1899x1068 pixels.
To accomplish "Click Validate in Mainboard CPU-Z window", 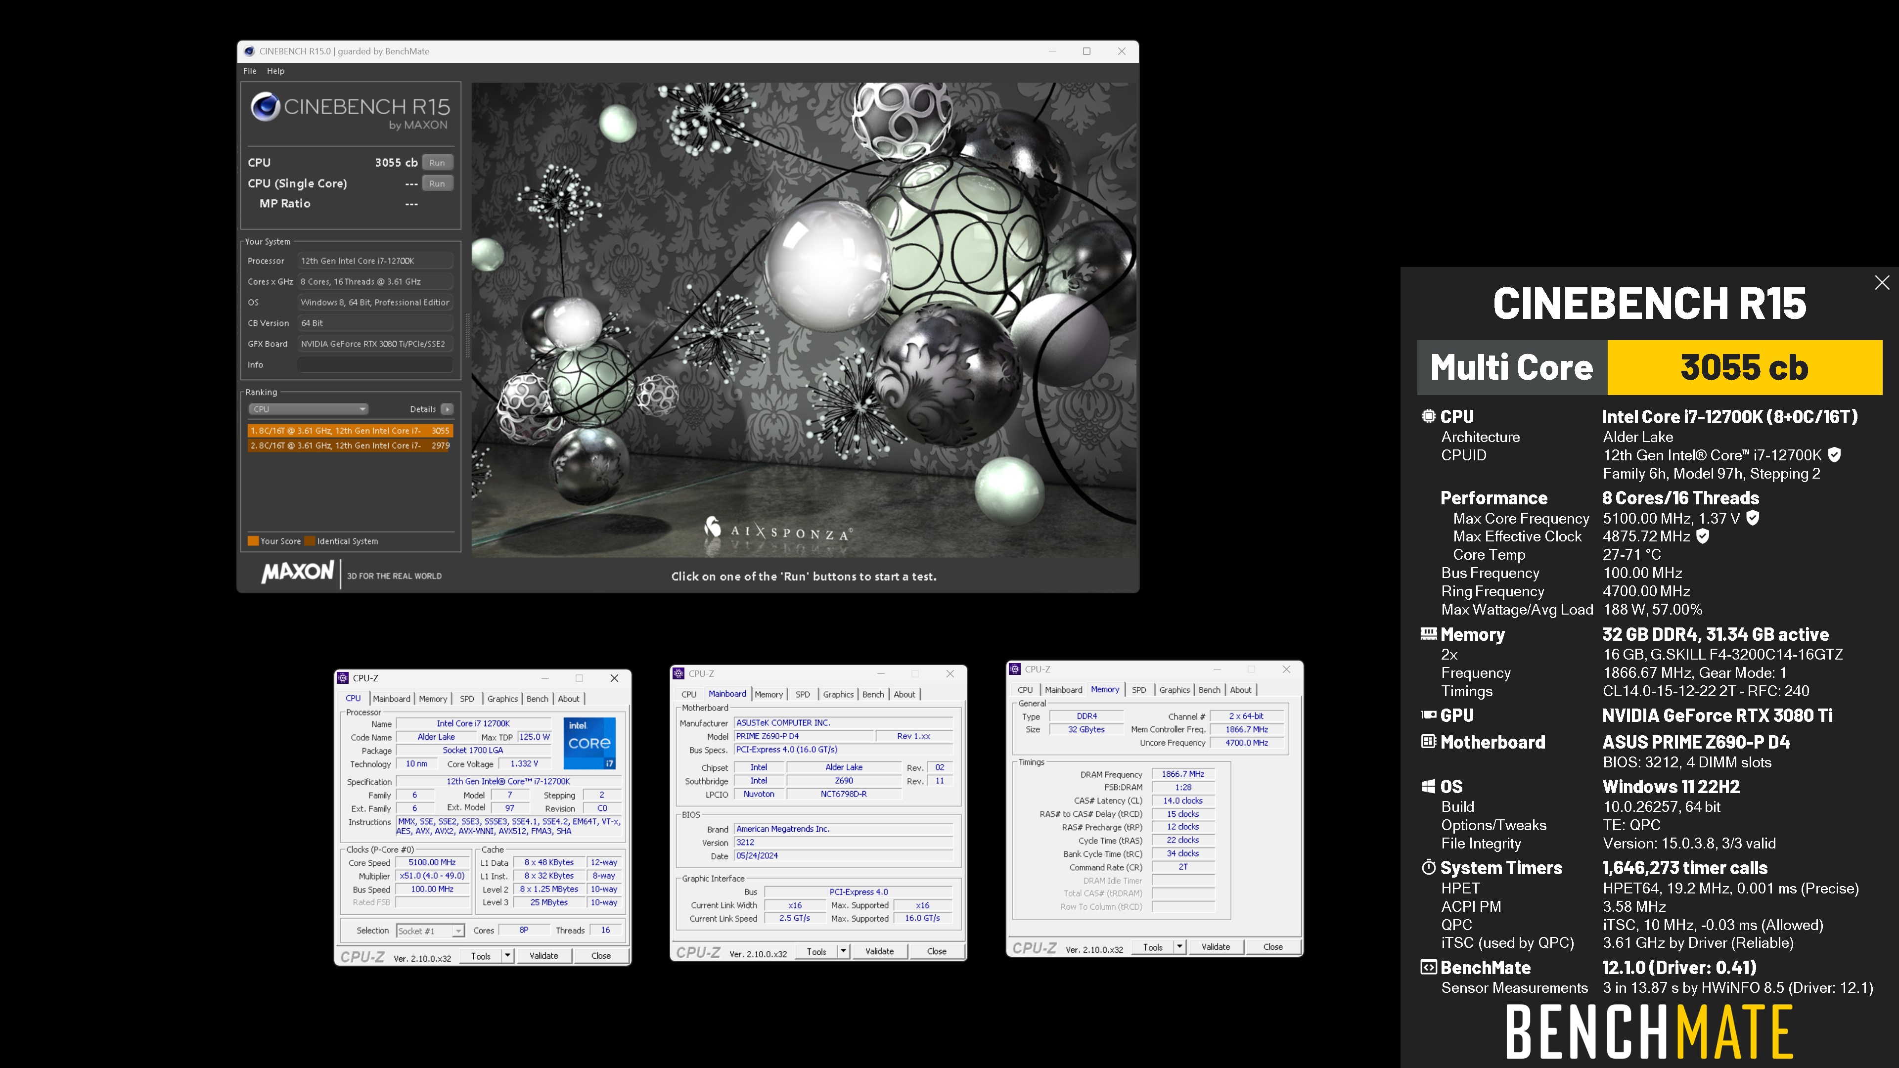I will (x=879, y=951).
